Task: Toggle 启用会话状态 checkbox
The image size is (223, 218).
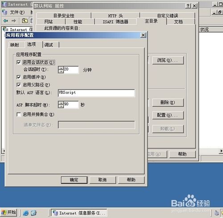Action: (x=19, y=62)
